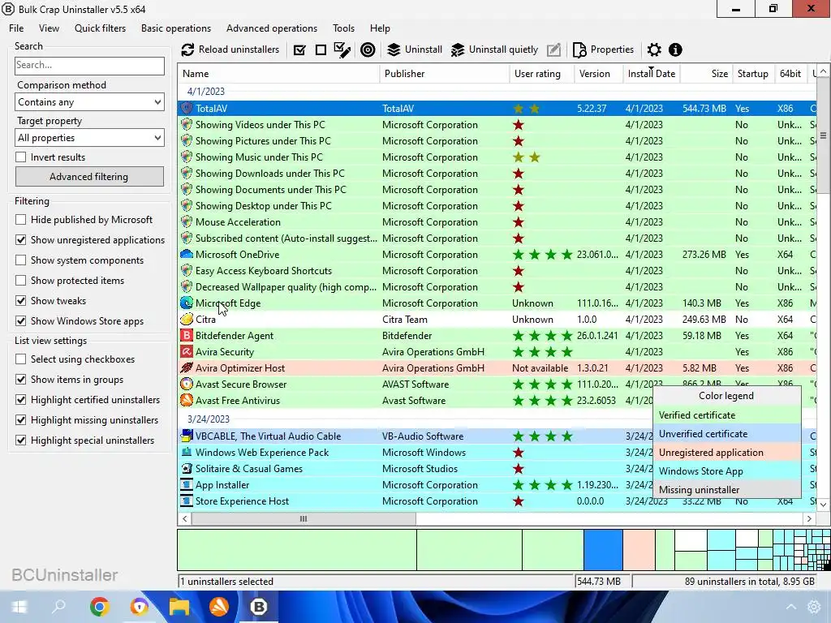Image resolution: width=831 pixels, height=623 pixels.
Task: Sort by Size column header
Action: click(x=707, y=74)
